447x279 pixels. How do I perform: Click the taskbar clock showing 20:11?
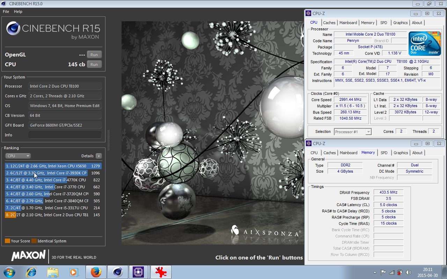pos(427,270)
